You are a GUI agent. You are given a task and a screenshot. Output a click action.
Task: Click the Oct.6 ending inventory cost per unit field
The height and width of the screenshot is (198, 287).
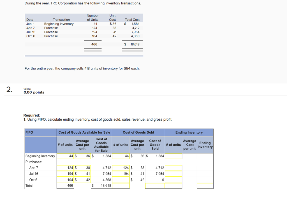pos(189,180)
